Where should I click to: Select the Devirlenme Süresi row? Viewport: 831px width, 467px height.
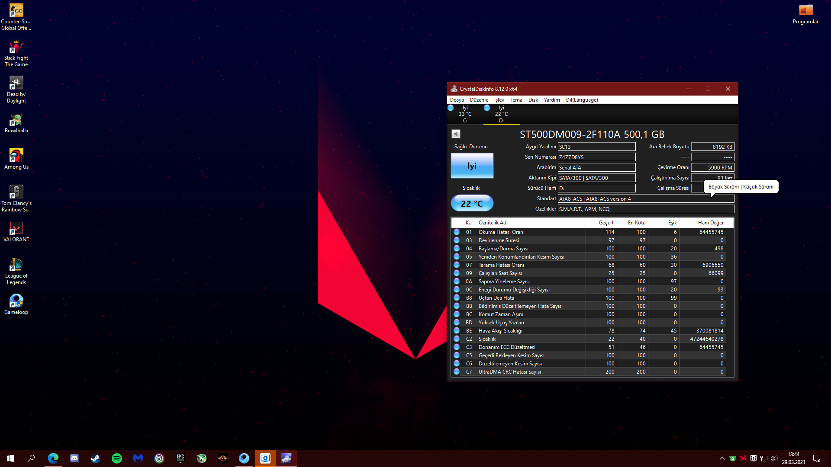click(589, 240)
